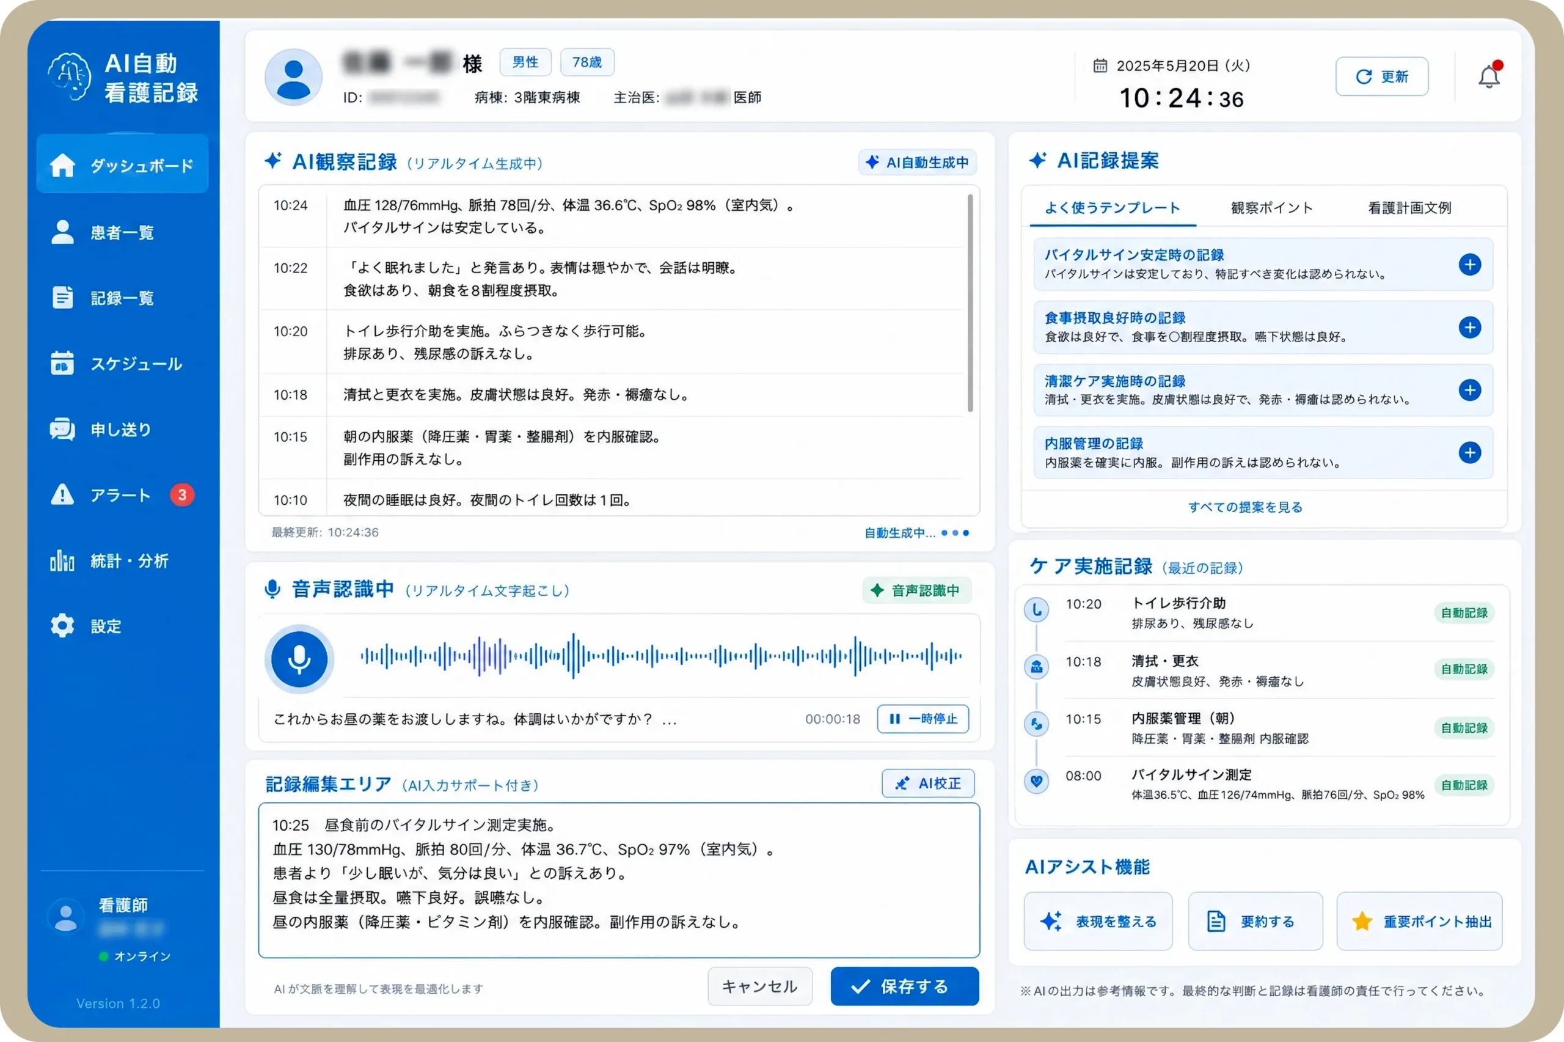Click the red alert count badge 3

pos(182,495)
